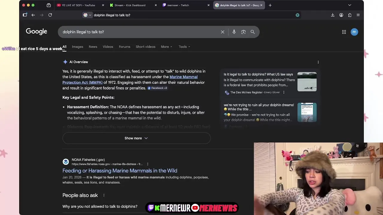
Task: Clear the search box with the X icon
Action: pos(223,32)
